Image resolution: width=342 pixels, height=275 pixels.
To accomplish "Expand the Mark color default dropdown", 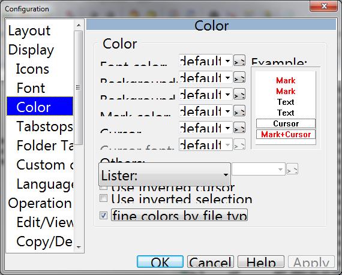I will coord(205,111).
